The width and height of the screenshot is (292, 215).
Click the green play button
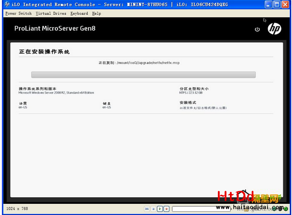click(x=160, y=209)
